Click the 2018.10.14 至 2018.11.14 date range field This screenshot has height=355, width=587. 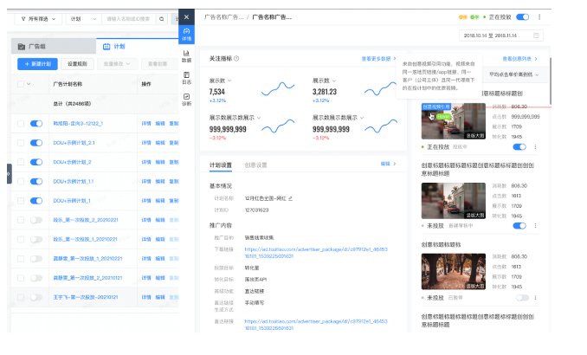(x=501, y=35)
